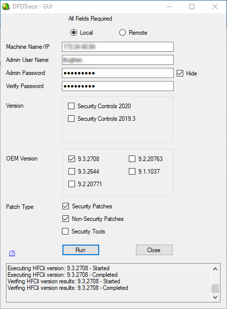Check Security Controls 2019.3 version
The image size is (227, 309).
click(x=71, y=119)
